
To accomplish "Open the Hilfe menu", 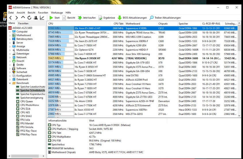I will click(68, 13).
